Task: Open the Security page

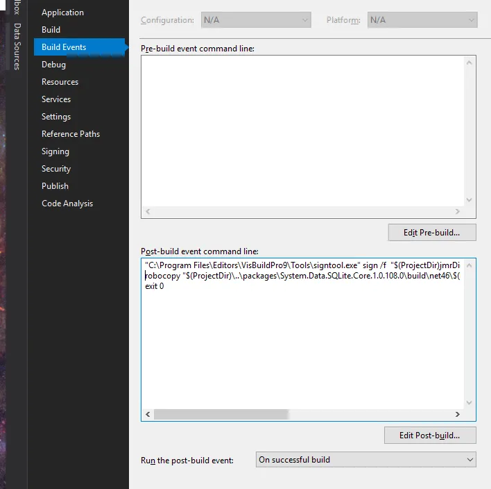Action: 56,169
